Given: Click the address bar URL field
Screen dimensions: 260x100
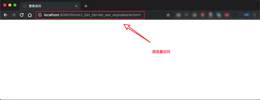Looking at the screenshot, I should [x=104, y=15].
